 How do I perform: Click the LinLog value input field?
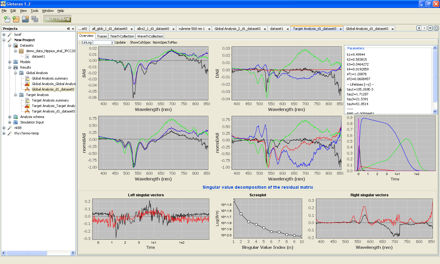[x=103, y=42]
